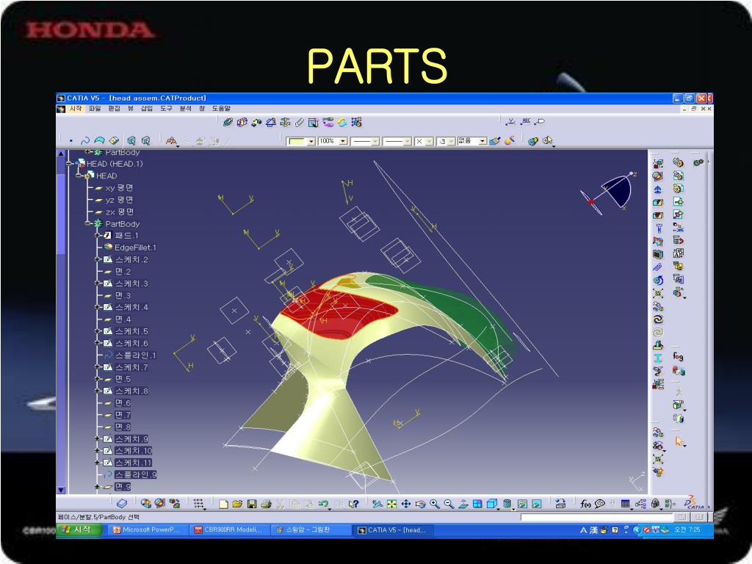The image size is (752, 564).
Task: Switch to Microsoft PowerPoint taskbar button
Action: point(147,530)
